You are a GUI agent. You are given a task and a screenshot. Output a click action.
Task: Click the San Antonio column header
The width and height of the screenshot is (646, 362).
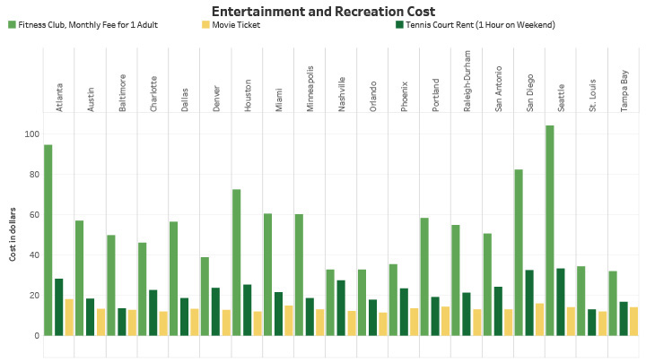coord(499,89)
